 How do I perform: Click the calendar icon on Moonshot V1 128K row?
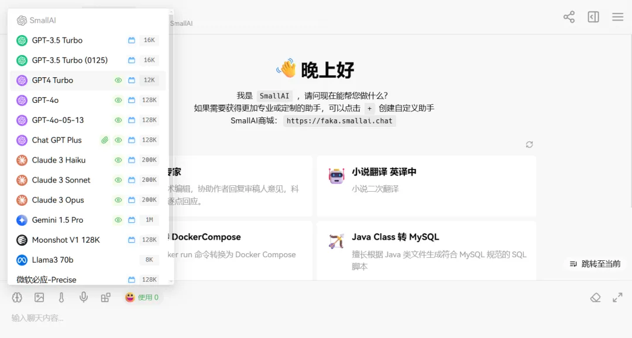click(x=132, y=240)
